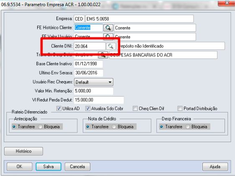Uncheck Atualiza Sdo Cobr option
The height and width of the screenshot is (176, 235).
pos(88,108)
